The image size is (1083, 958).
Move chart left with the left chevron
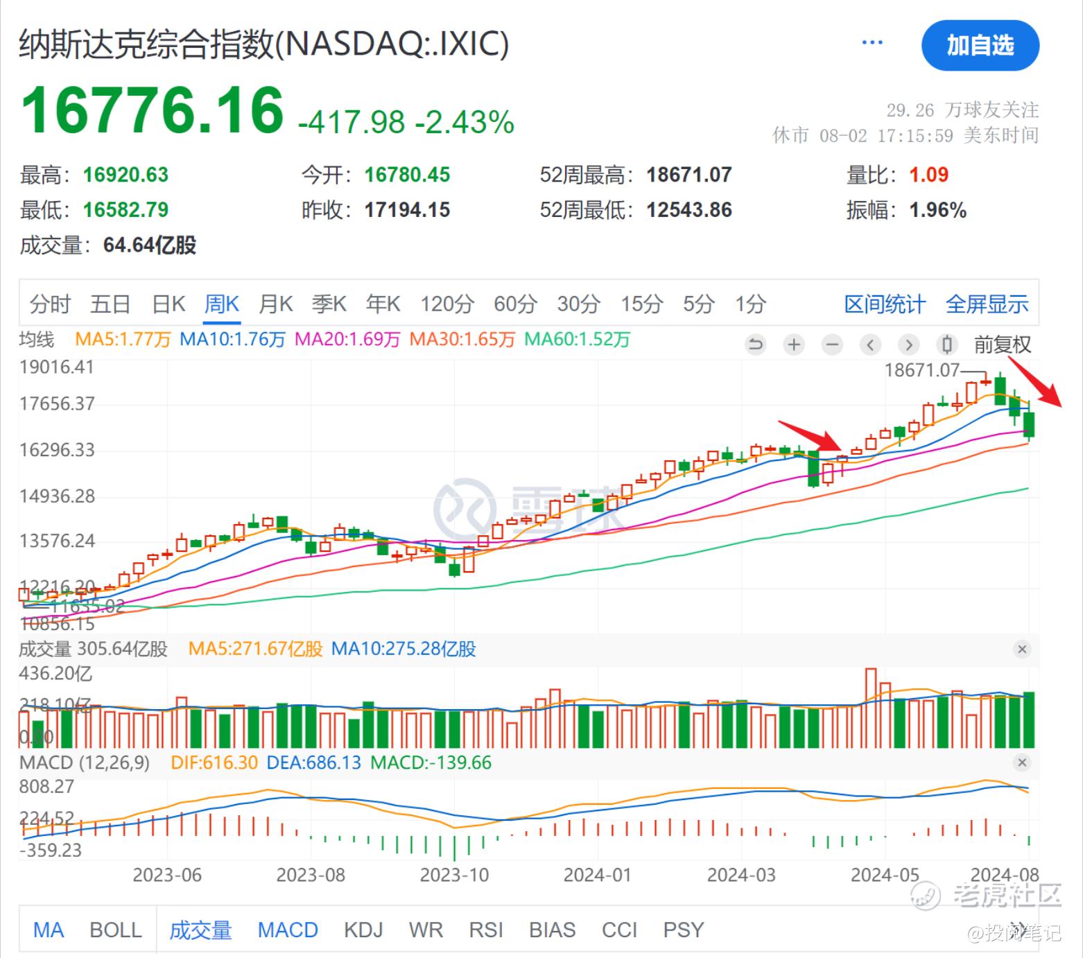coord(871,345)
